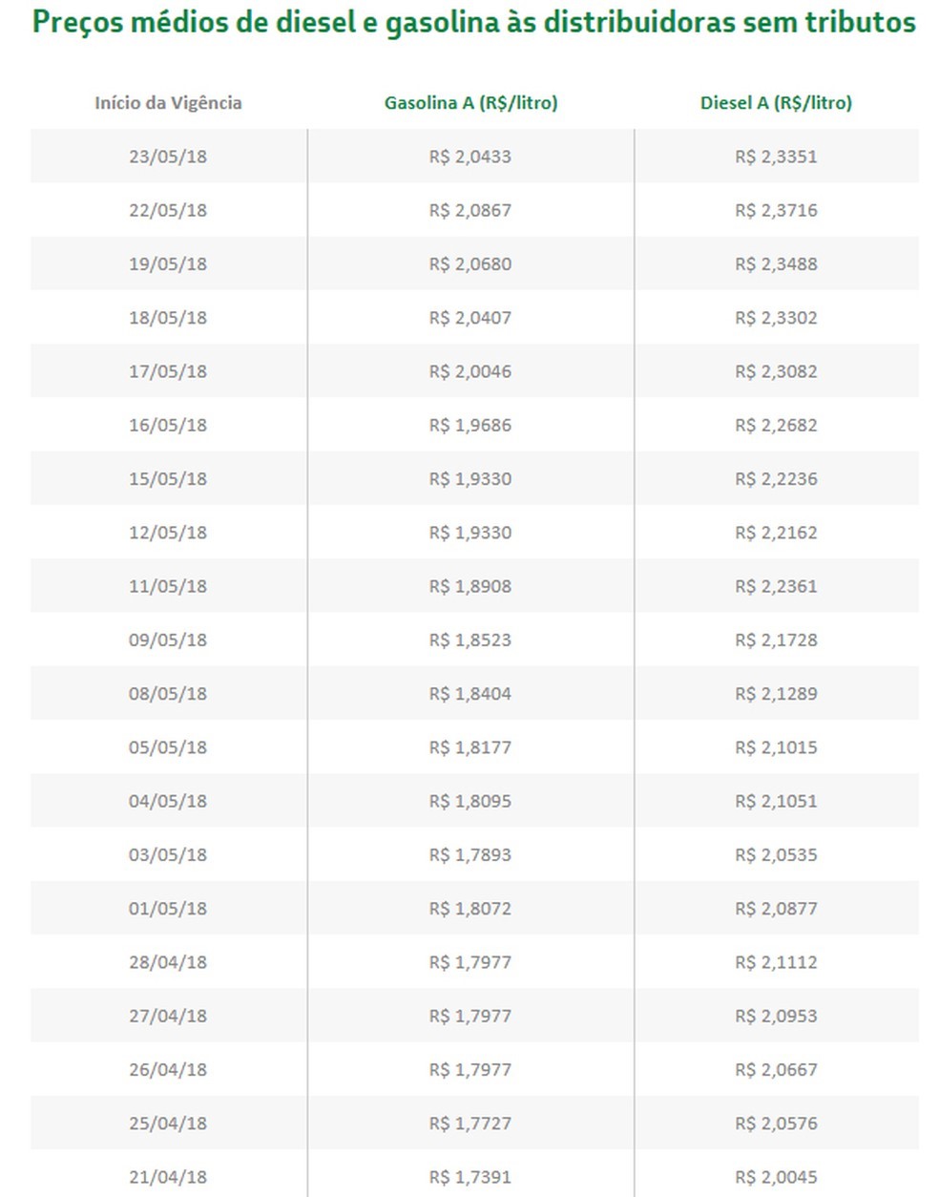Select diesel price R$ 2,2236
Viewport: 939px width, 1197px height.
click(776, 479)
